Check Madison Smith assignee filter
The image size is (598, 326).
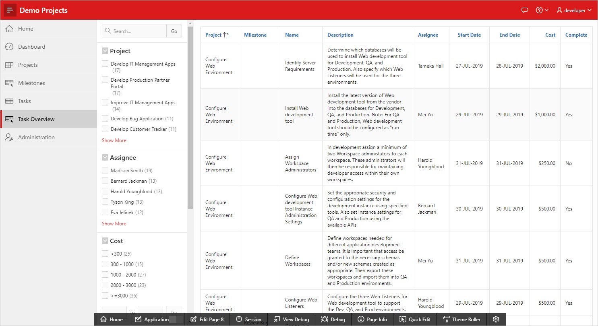pos(105,170)
